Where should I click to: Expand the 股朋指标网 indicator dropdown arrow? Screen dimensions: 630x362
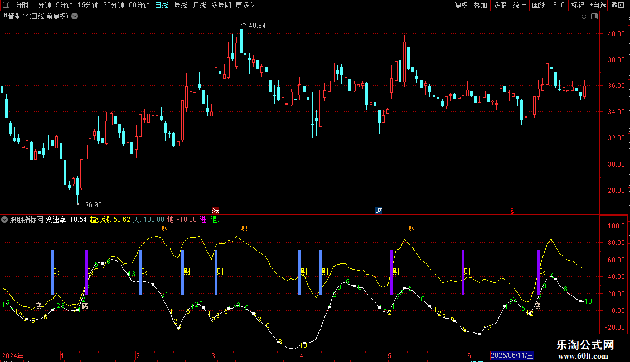(4, 219)
